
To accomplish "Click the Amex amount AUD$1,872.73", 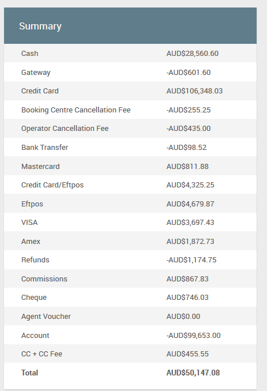I will pos(190,241).
